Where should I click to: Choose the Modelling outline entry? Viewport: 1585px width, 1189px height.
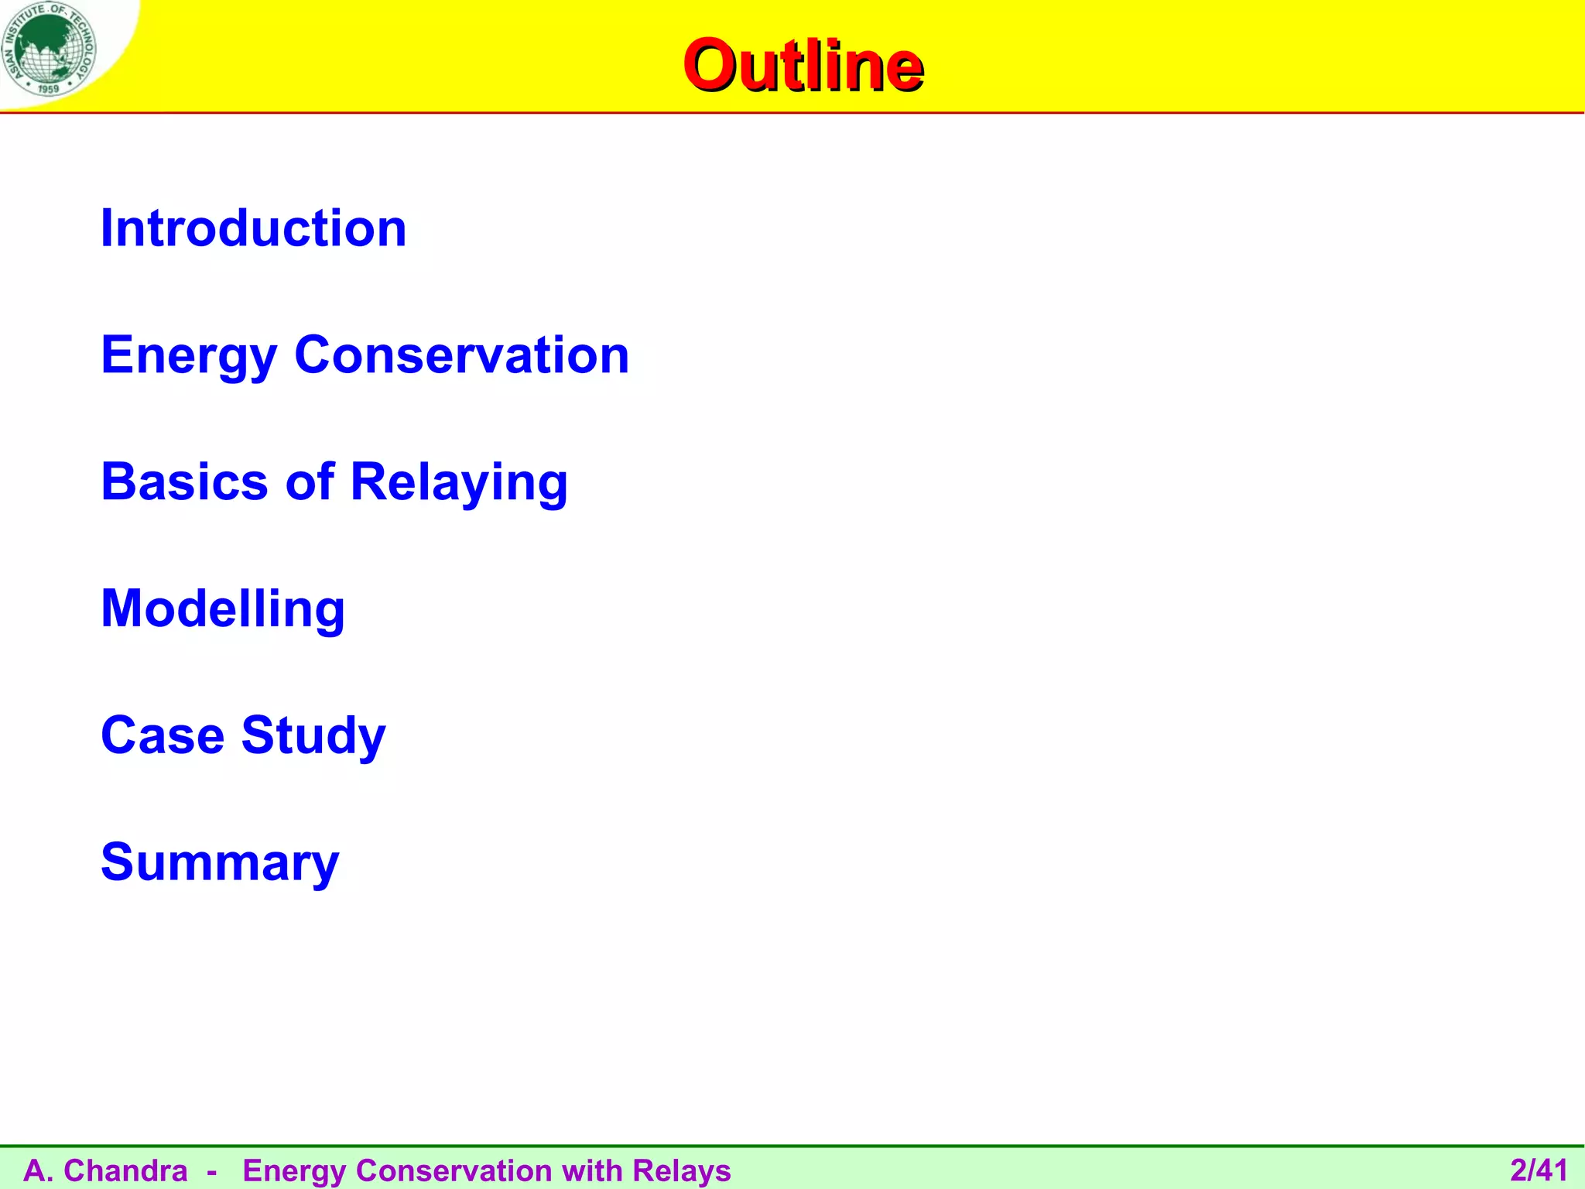(223, 608)
